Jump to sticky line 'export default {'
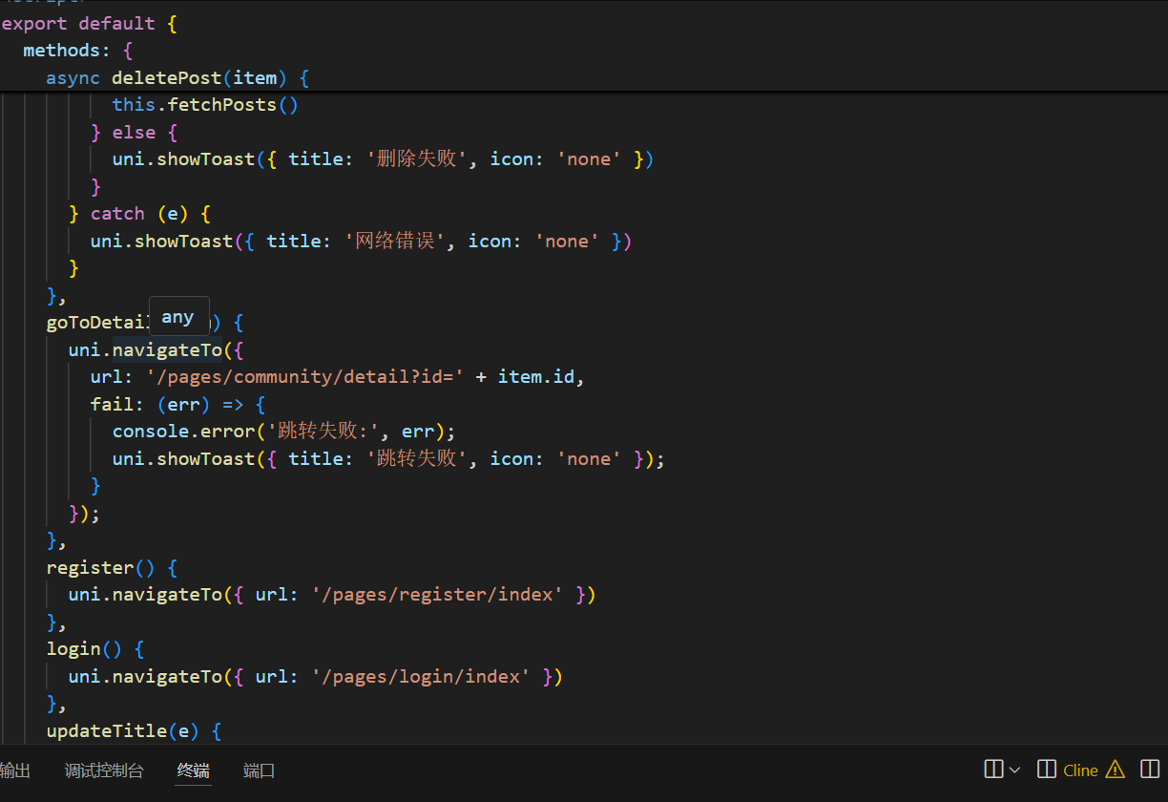1168x802 pixels. [89, 23]
